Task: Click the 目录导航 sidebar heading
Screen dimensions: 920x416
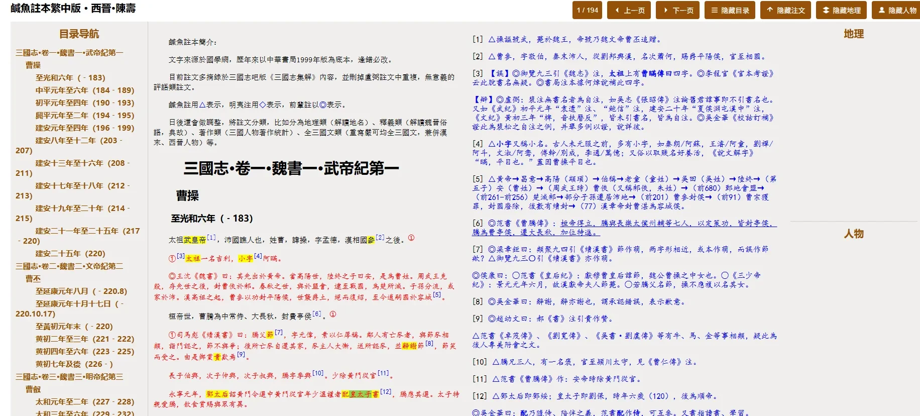Action: pos(79,34)
